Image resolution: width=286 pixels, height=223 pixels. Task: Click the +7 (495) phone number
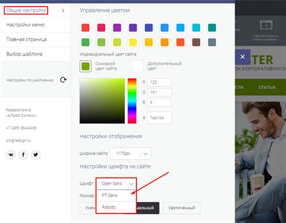tap(21, 128)
